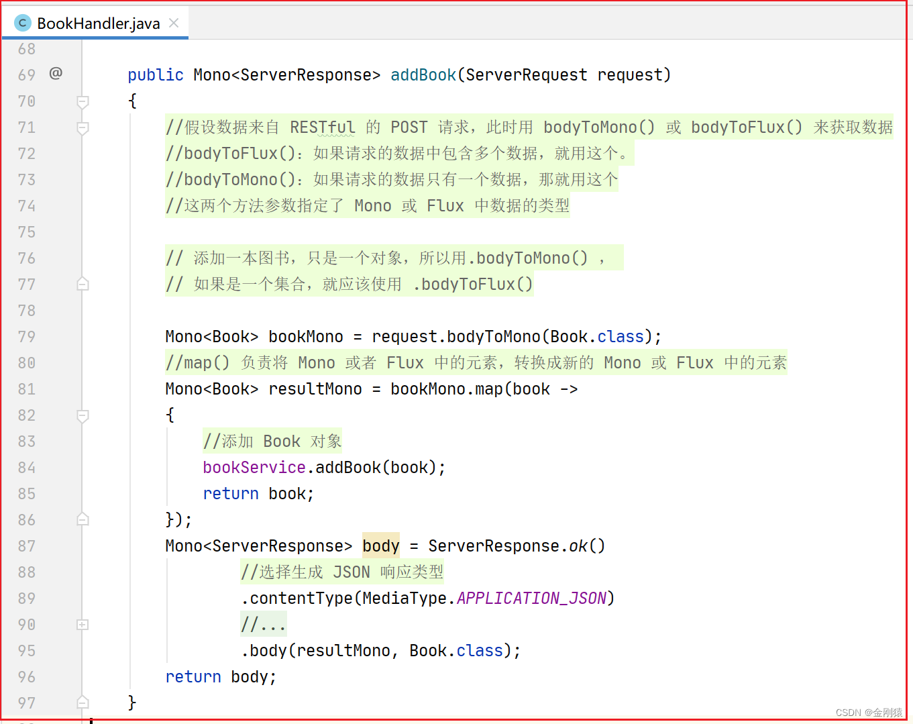Click the bookService field reference
Viewport: 913px width, 724px height.
click(x=254, y=468)
